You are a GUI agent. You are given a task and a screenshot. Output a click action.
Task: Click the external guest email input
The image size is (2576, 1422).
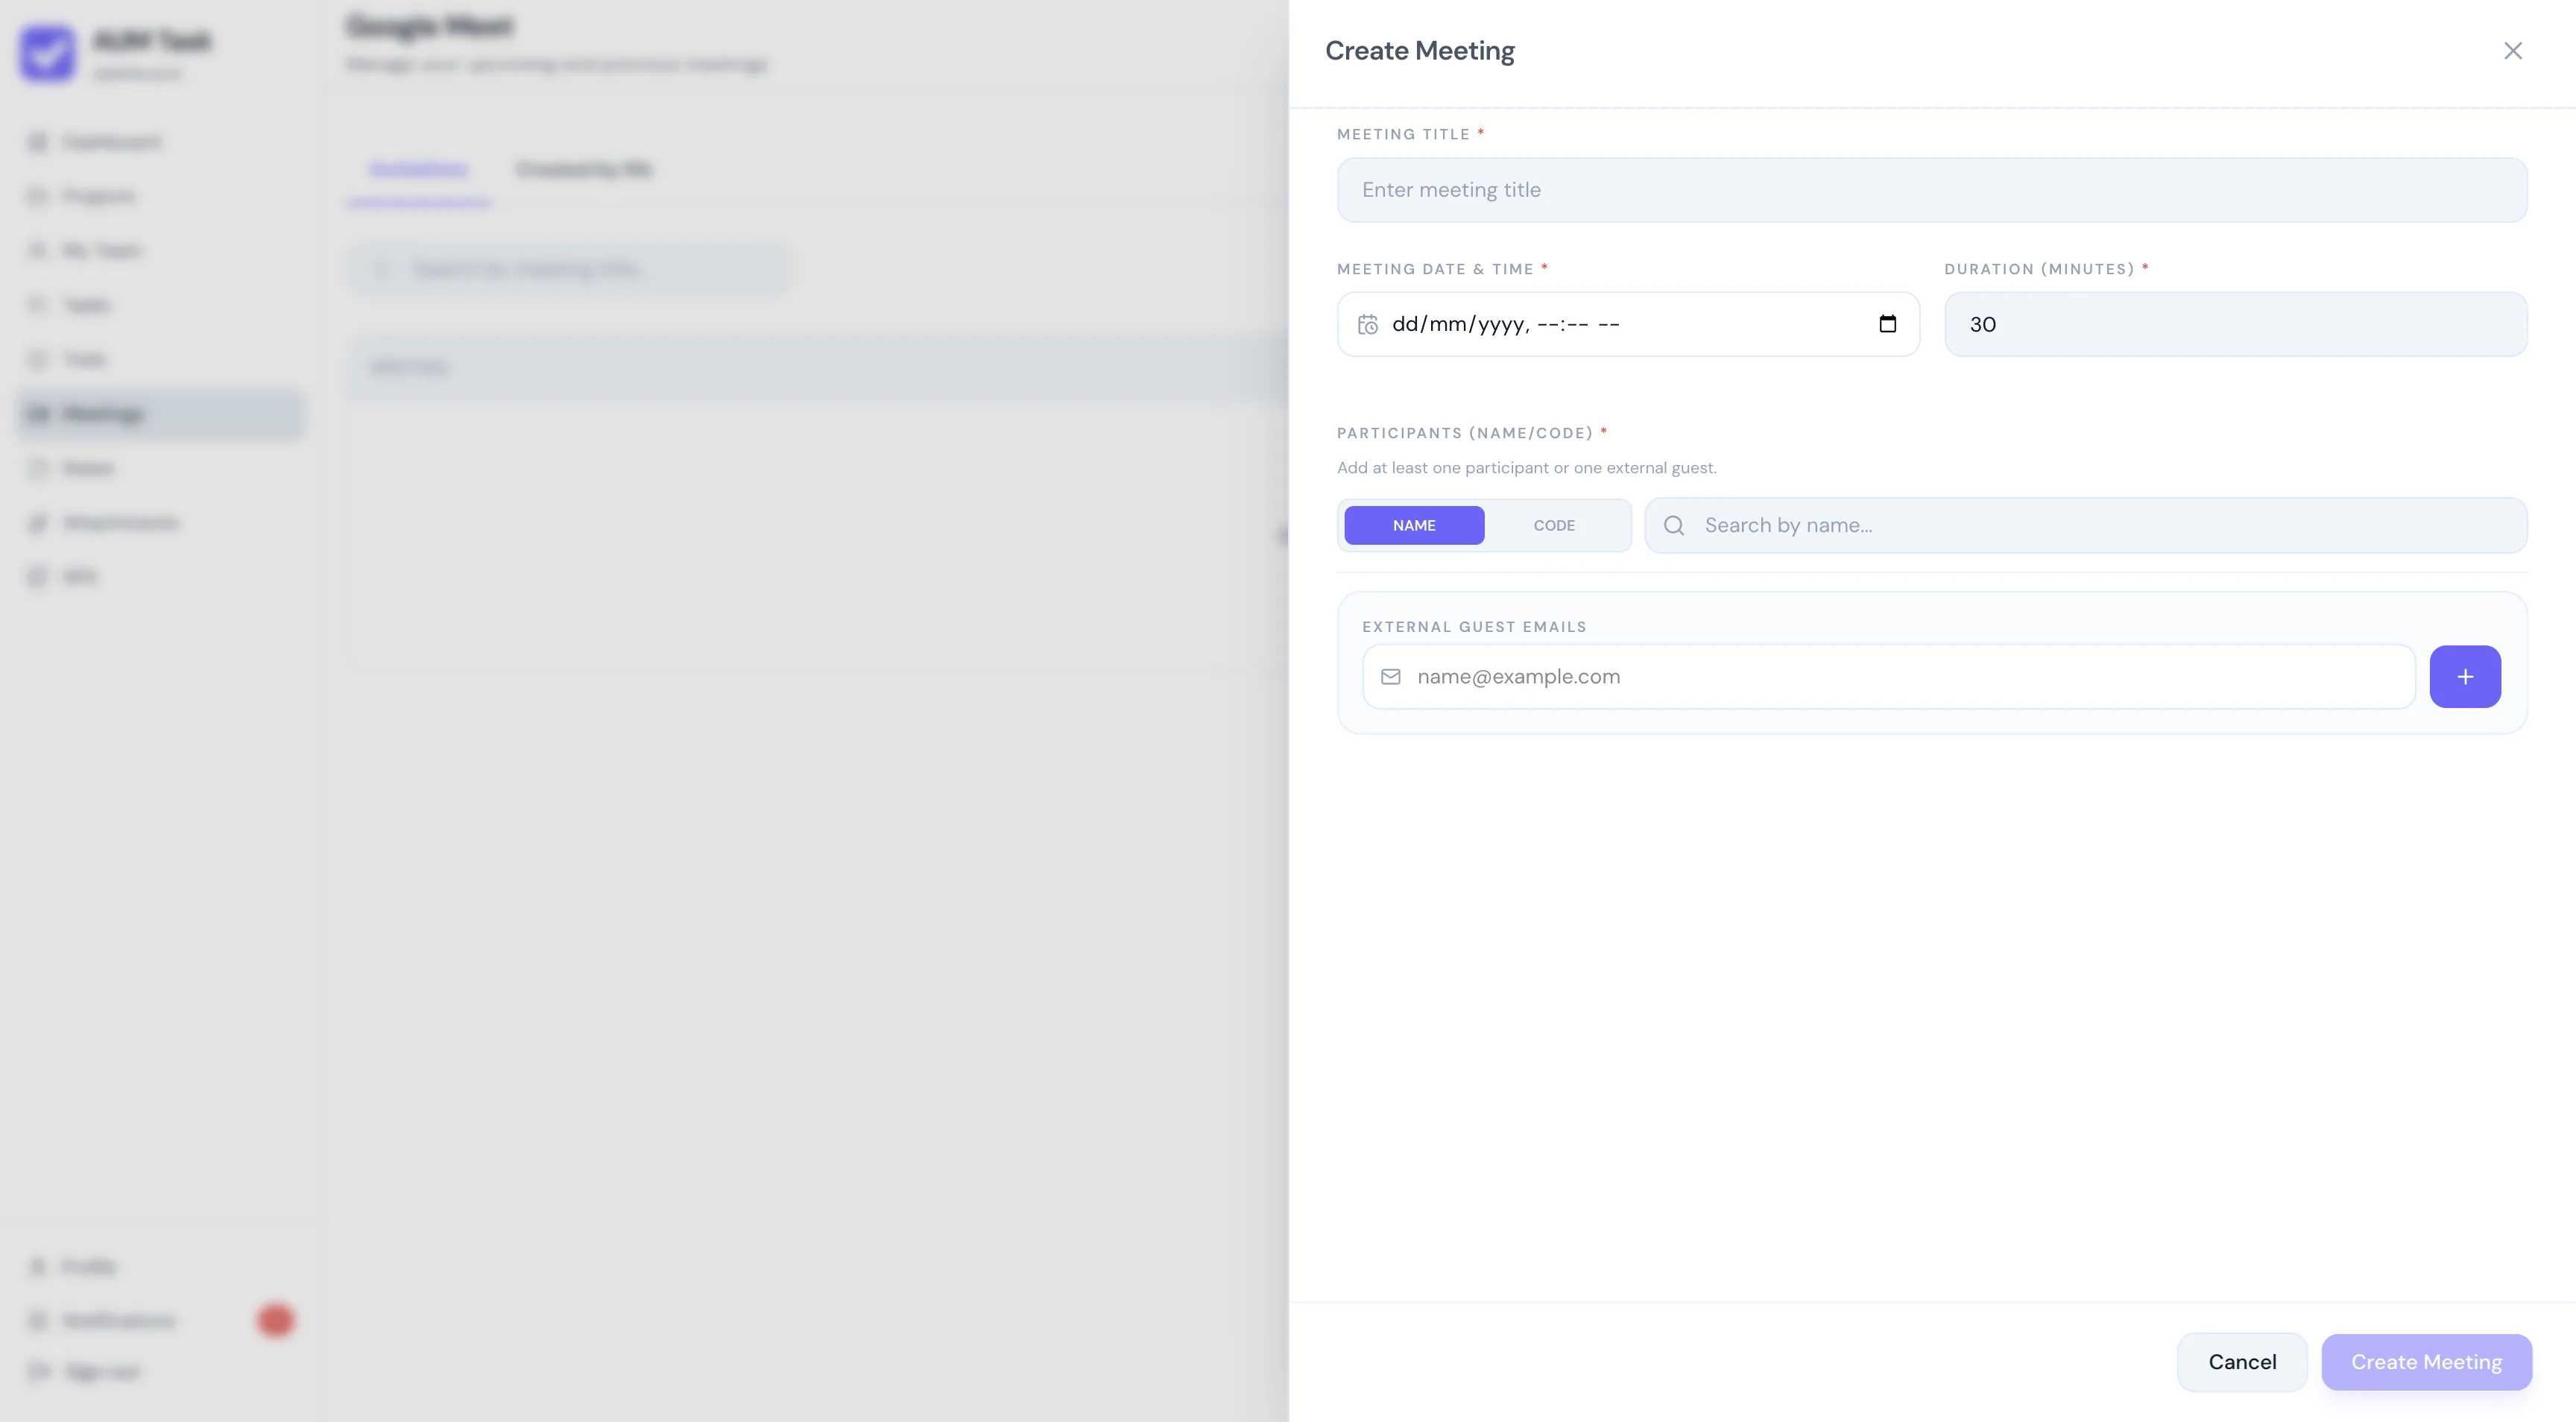pyautogui.click(x=1888, y=677)
